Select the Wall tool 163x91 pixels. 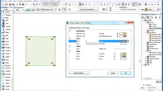tap(7, 20)
